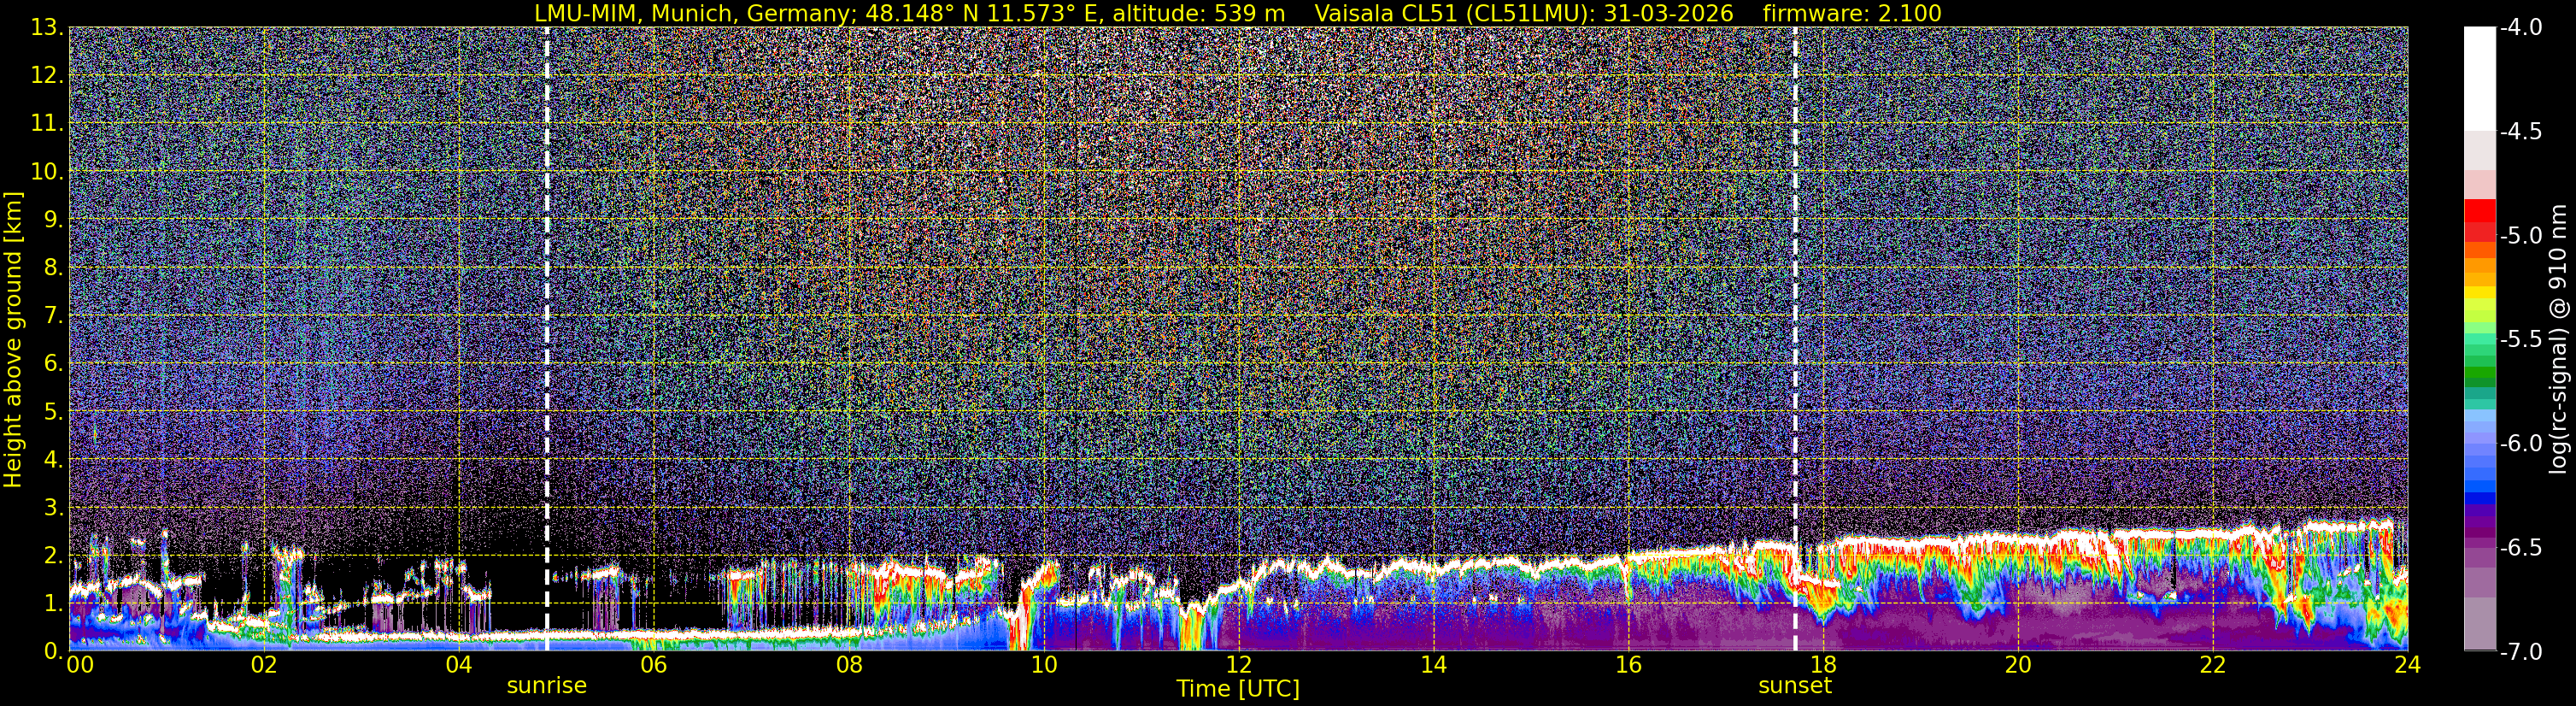Click the '-5.0' colorbar tick label

click(2520, 235)
